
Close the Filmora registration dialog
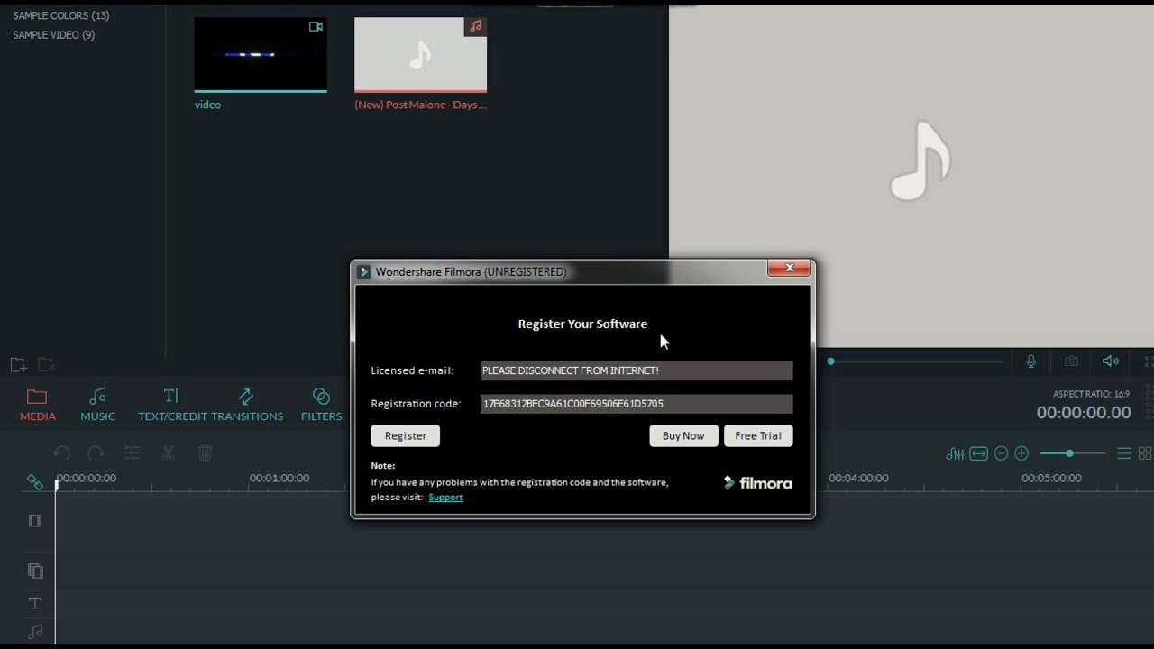pyautogui.click(x=789, y=268)
